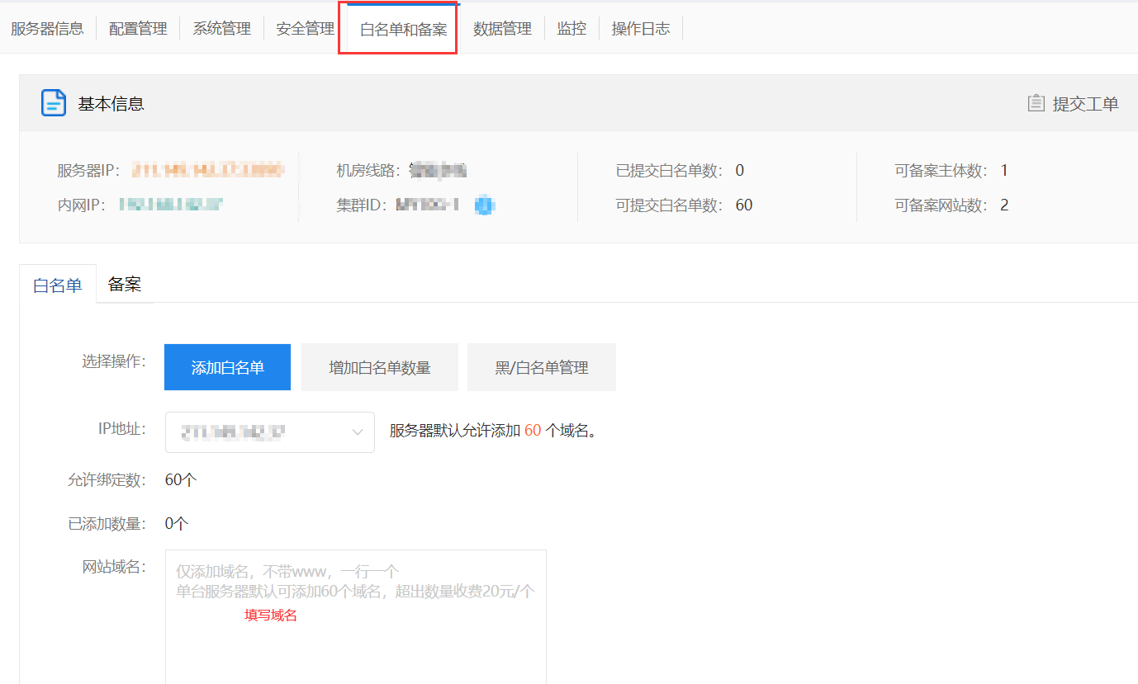Image resolution: width=1138 pixels, height=684 pixels.
Task: Switch to the 备案 sub-tab
Action: (x=125, y=285)
